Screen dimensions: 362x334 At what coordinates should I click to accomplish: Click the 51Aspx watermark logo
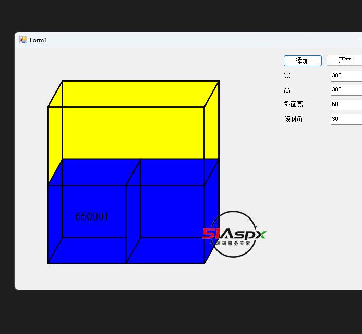234,235
